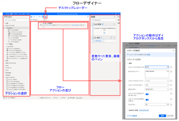Image resolution: width=179 pixels, height=121 pixels.
Task: Collapse the メッセージ ボックス group
Action: coord(5,77)
